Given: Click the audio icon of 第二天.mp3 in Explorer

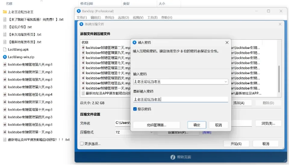Looking at the screenshot, I should pos(5,72).
